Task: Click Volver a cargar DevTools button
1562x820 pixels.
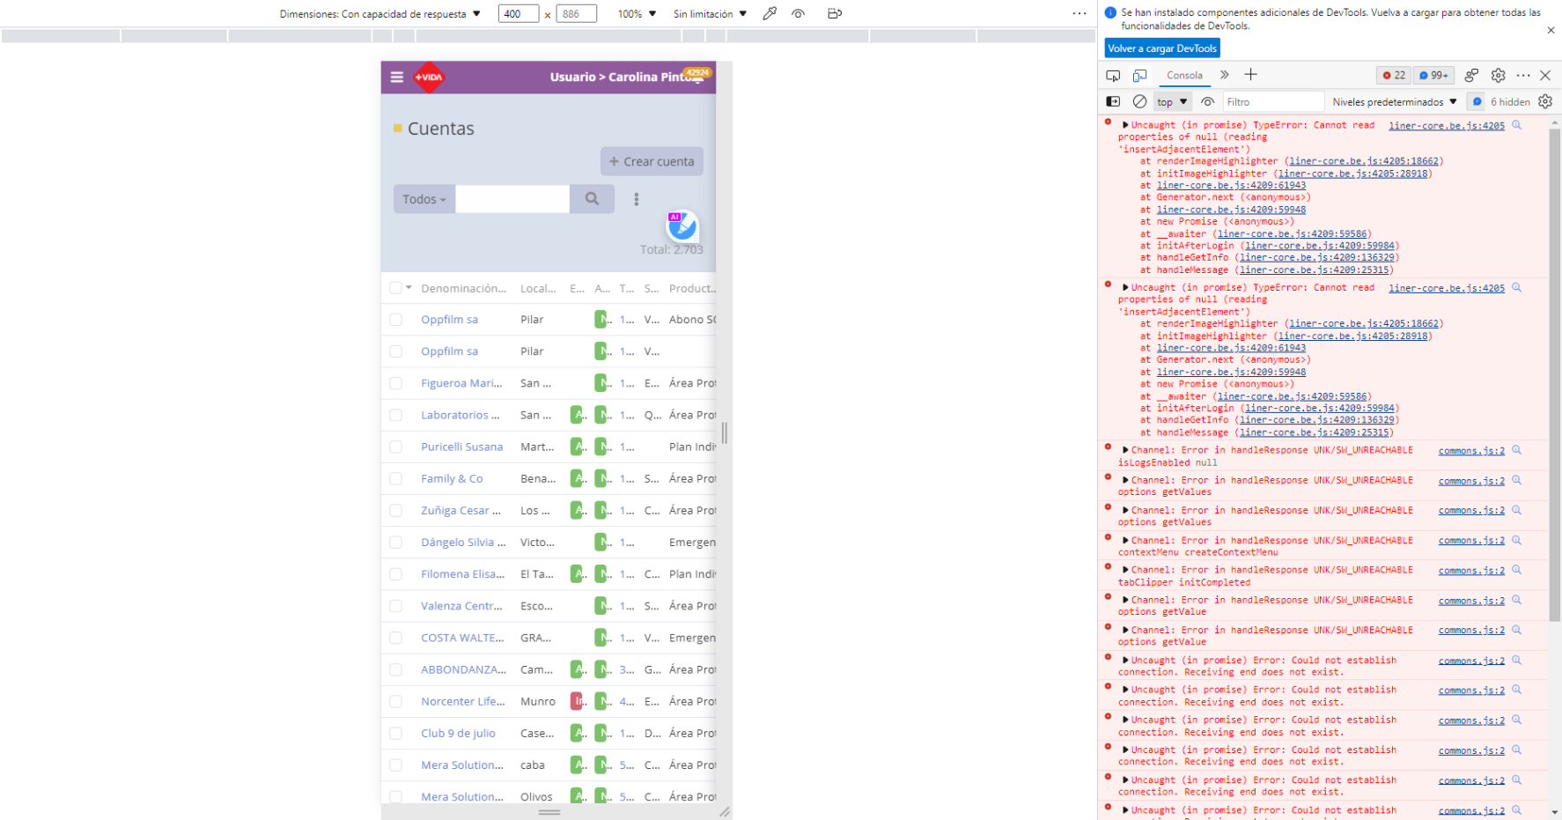Action: coord(1162,48)
